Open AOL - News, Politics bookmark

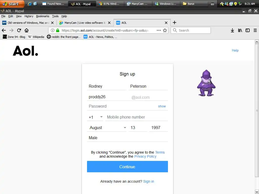100,37
